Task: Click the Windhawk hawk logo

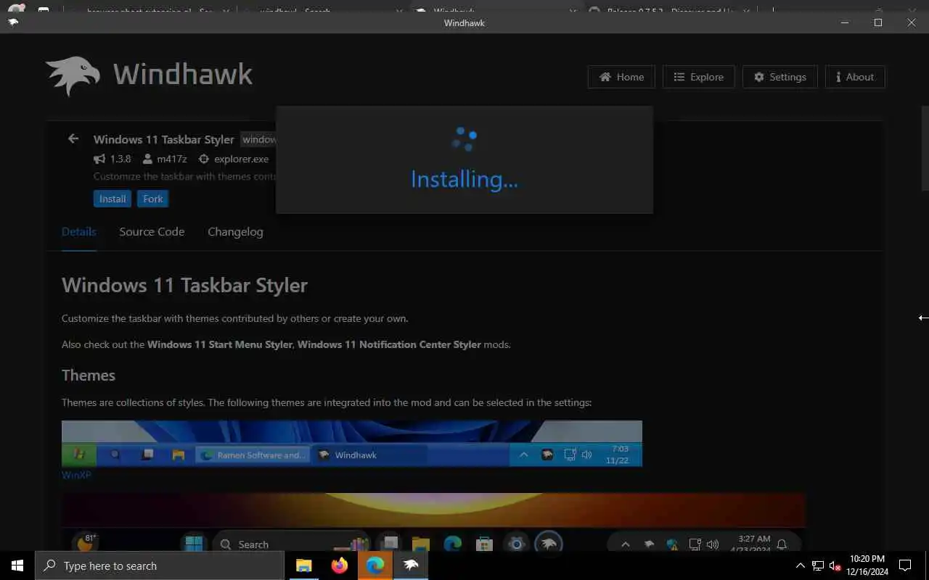Action: 73,75
